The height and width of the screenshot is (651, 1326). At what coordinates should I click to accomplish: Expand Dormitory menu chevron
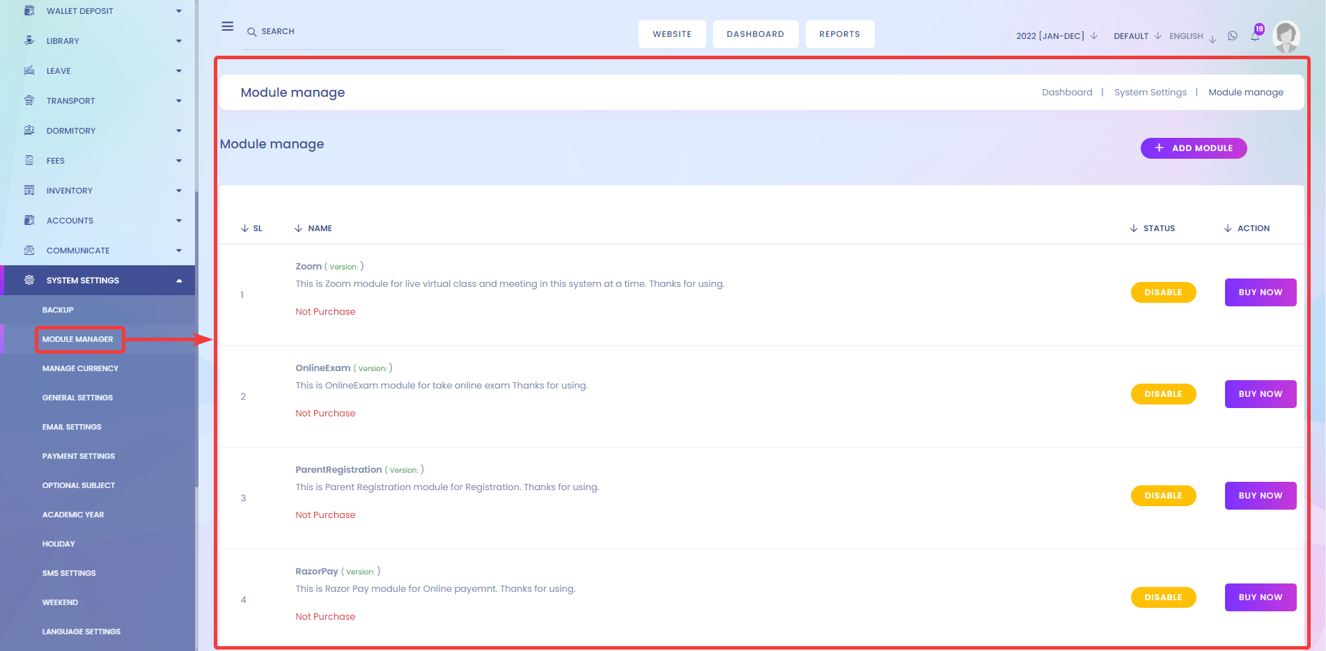[179, 131]
